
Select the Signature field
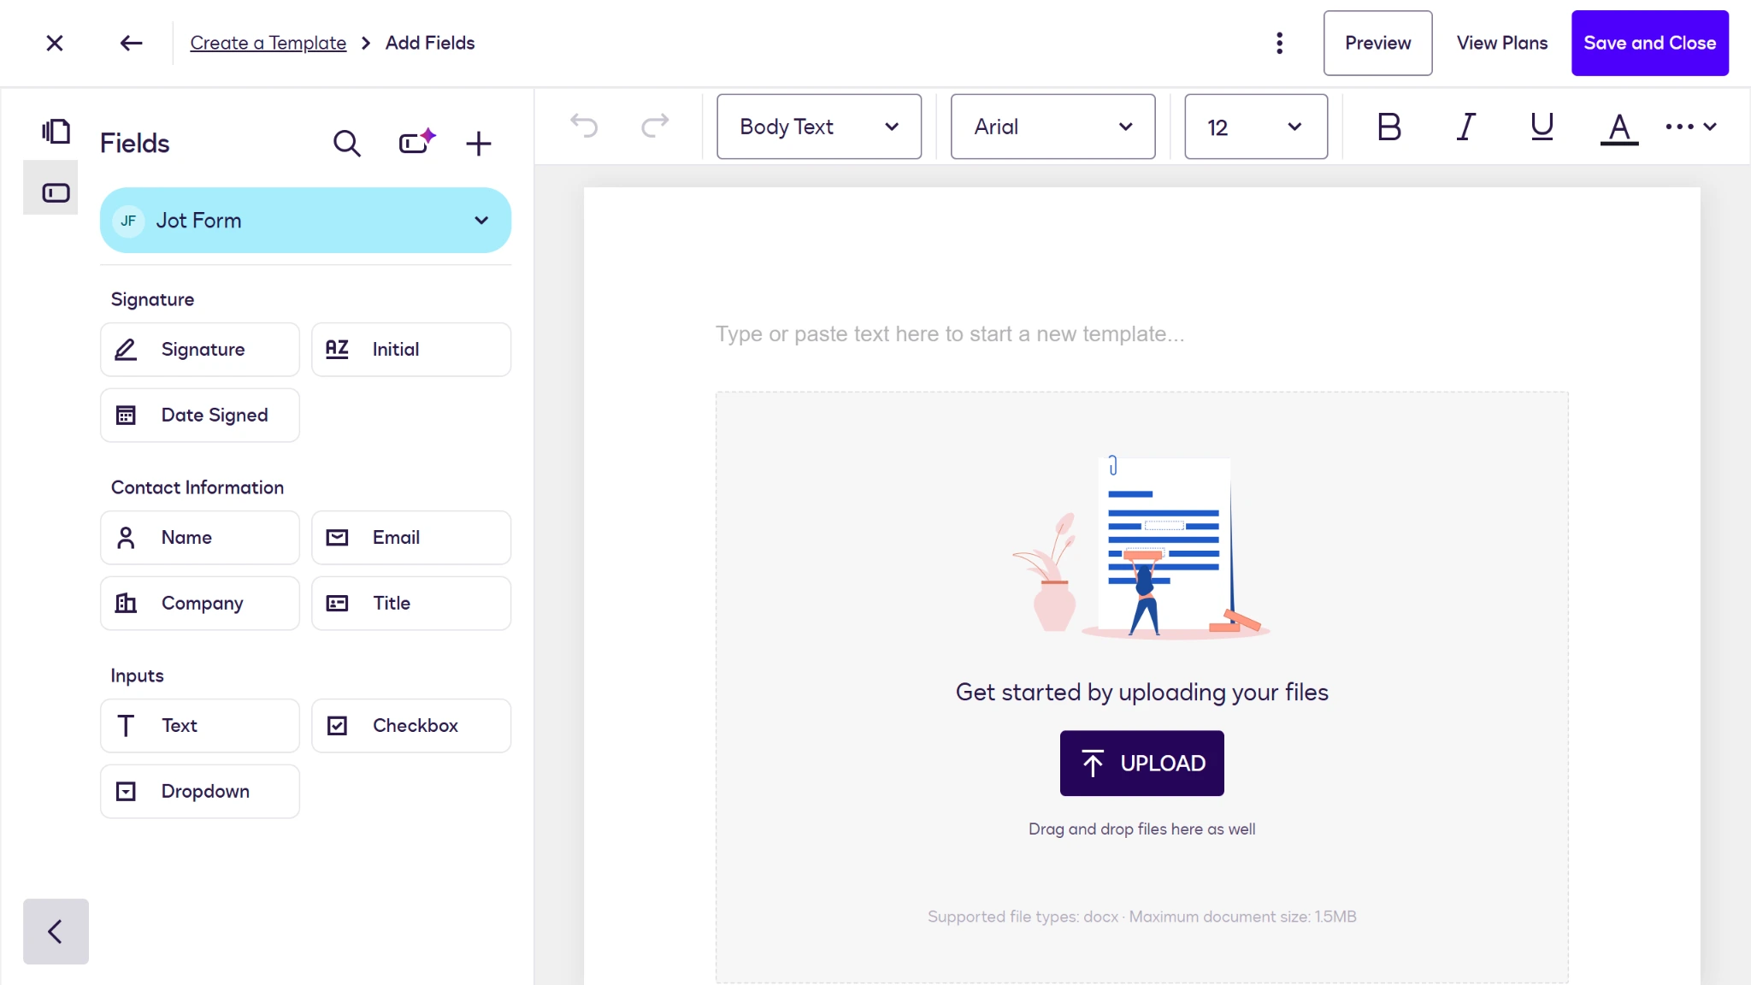pos(199,349)
